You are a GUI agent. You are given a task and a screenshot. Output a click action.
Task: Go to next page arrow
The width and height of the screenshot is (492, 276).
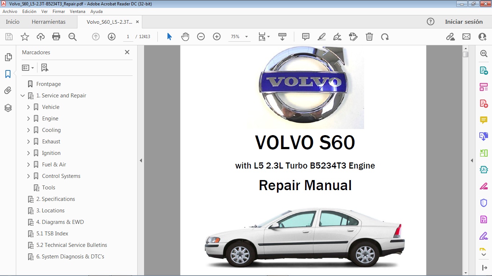pyautogui.click(x=112, y=37)
